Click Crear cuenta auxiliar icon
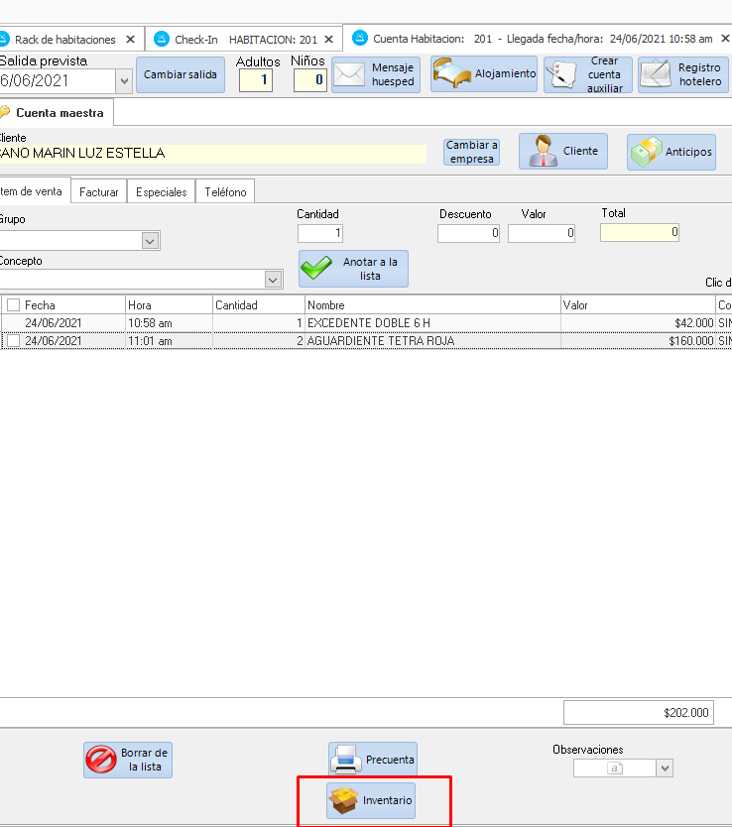The width and height of the screenshot is (732, 827). pos(563,75)
